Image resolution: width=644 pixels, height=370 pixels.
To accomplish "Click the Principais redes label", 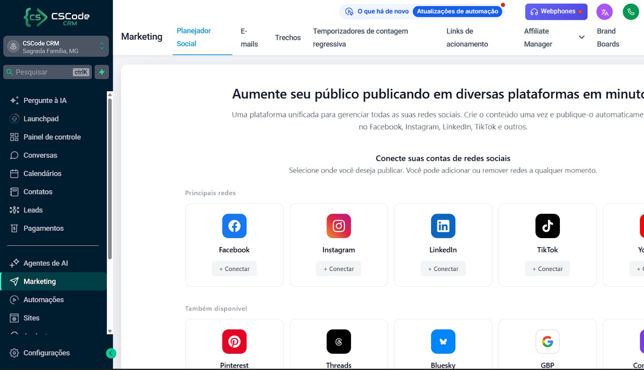I will pyautogui.click(x=210, y=193).
